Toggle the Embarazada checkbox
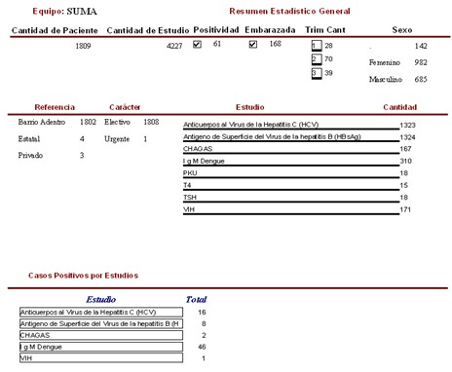 pos(253,44)
